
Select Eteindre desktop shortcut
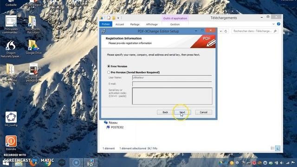coord(11,143)
